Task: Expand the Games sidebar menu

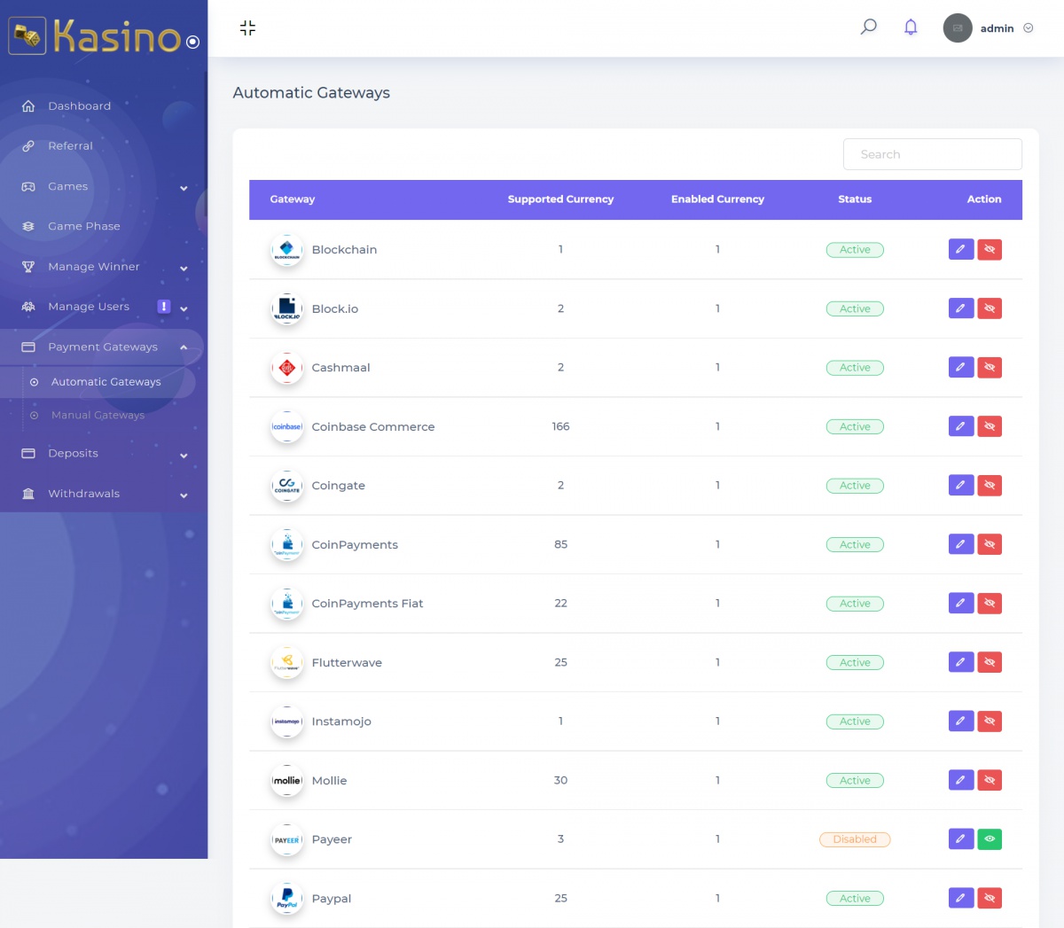Action: pos(103,187)
